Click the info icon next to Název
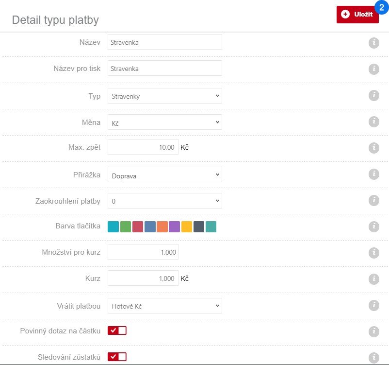Screen dimensions: 389x365 [x=373, y=43]
